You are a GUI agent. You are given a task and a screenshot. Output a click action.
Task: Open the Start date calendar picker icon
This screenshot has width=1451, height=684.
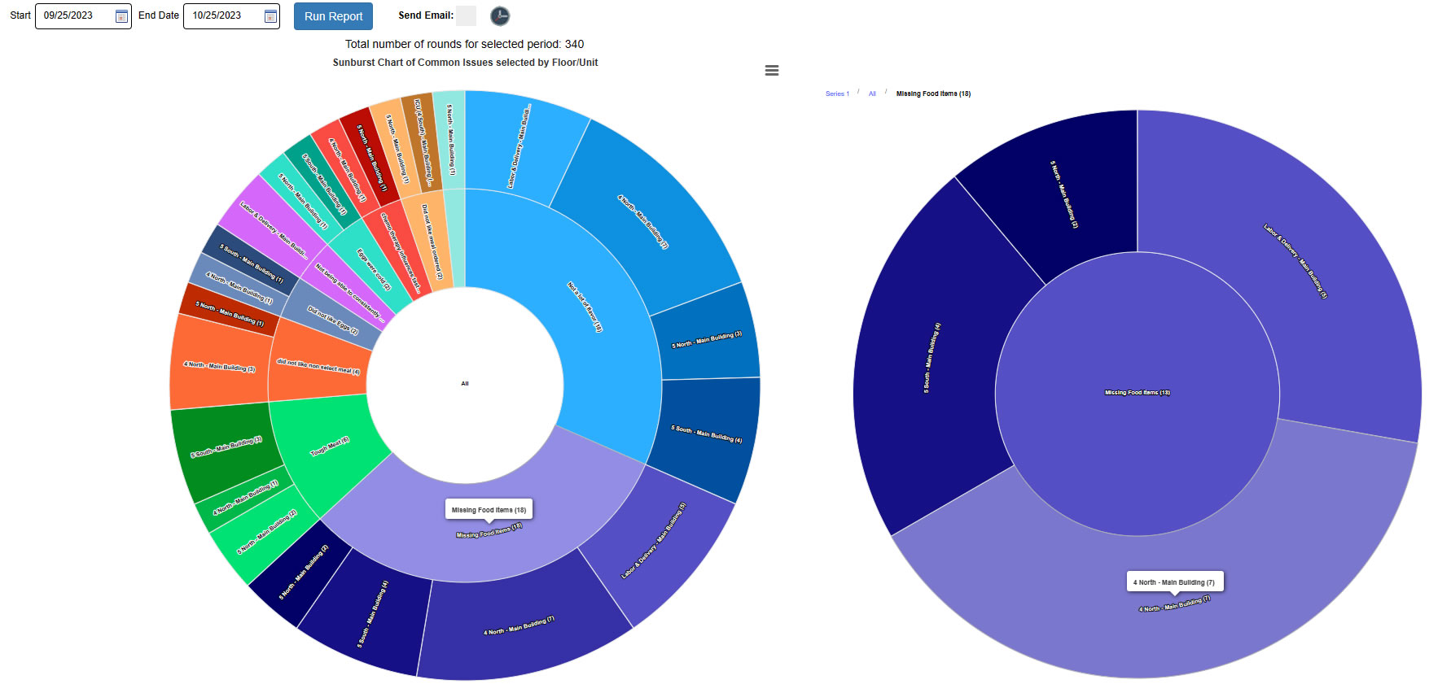(x=121, y=16)
